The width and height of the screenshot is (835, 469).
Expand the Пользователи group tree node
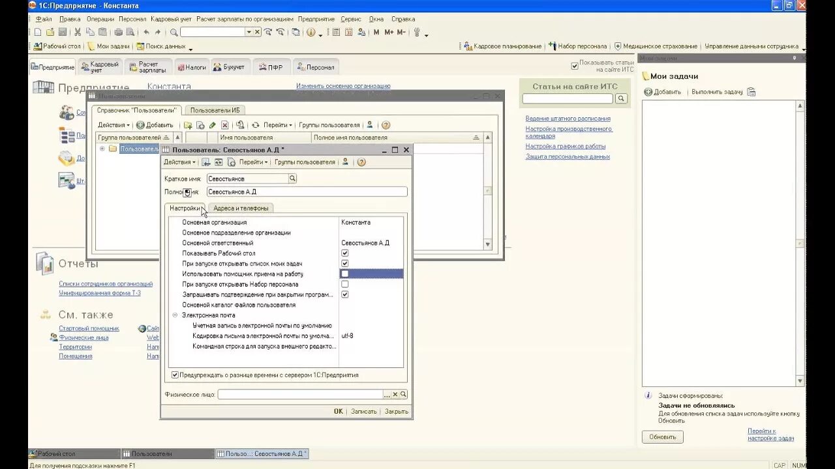pyautogui.click(x=102, y=149)
